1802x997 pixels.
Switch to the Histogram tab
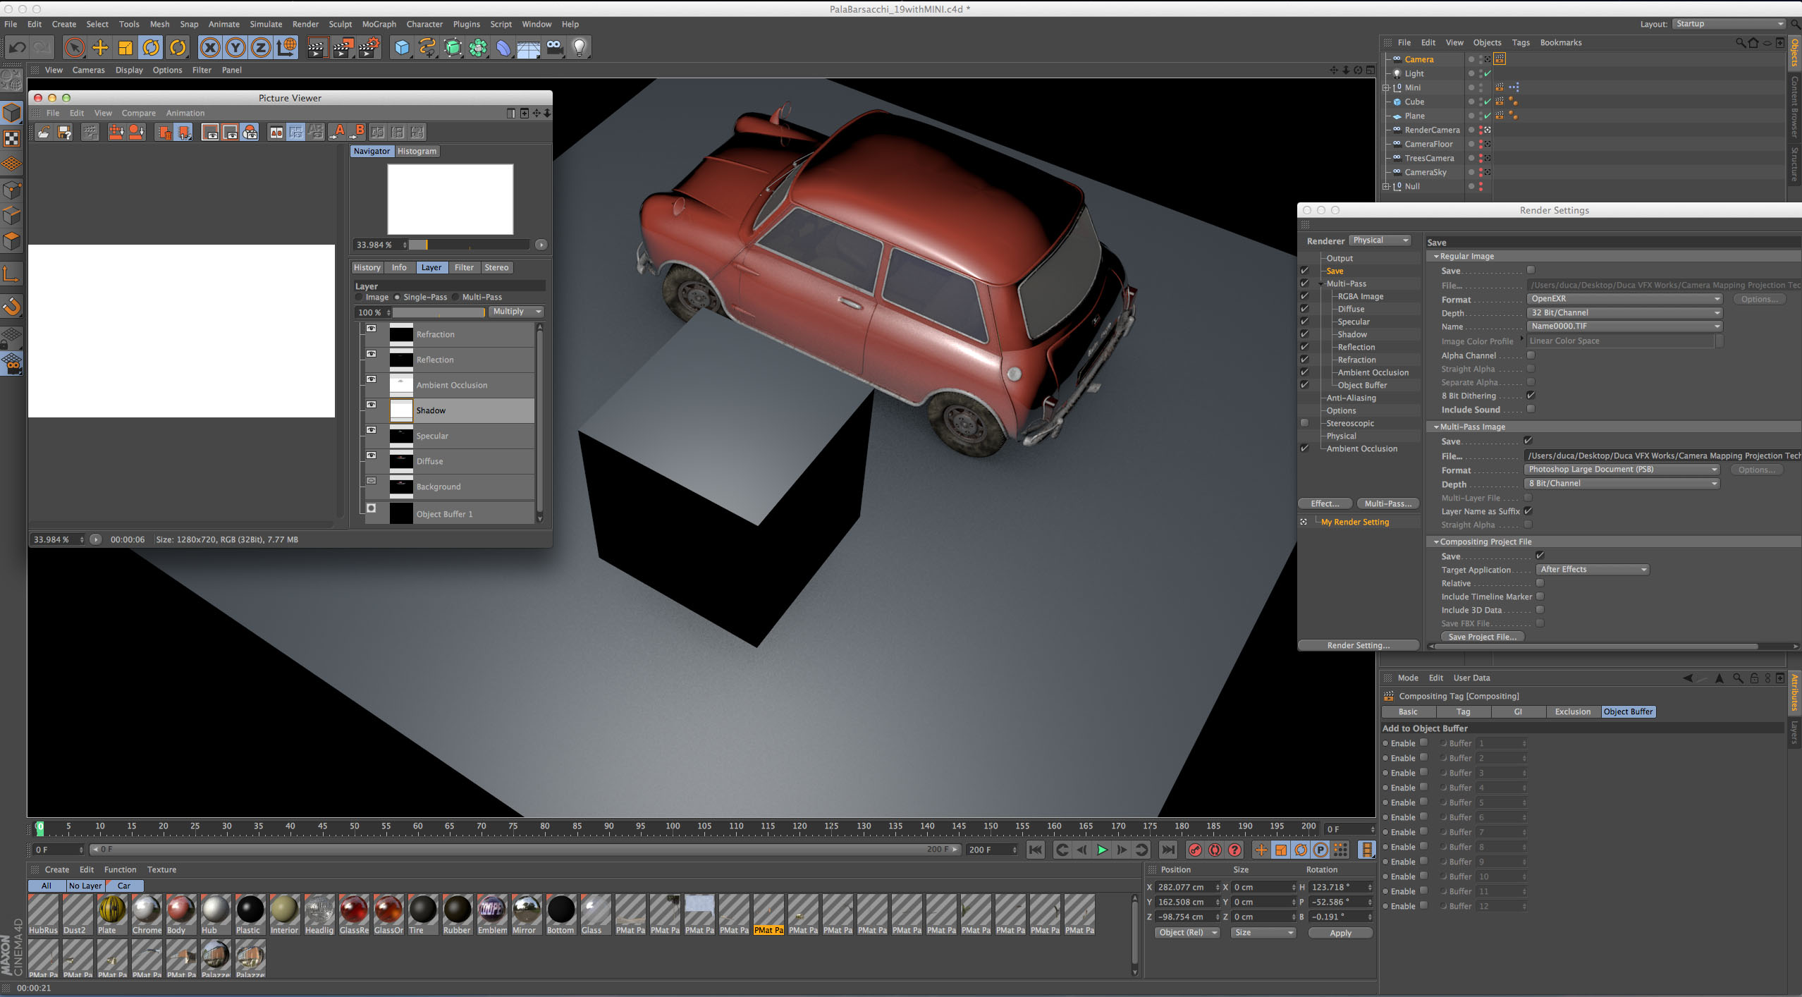[x=417, y=151]
